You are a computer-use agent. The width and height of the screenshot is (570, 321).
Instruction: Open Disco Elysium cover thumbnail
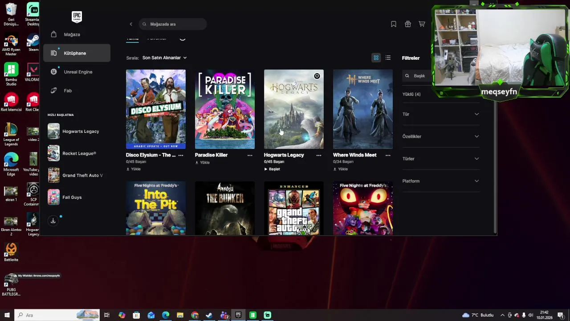[x=156, y=109]
